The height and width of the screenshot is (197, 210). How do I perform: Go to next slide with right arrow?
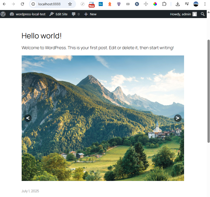pyautogui.click(x=178, y=118)
